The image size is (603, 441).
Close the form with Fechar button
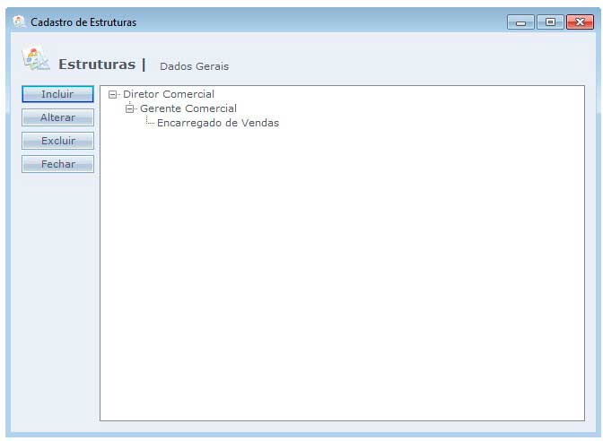(57, 164)
